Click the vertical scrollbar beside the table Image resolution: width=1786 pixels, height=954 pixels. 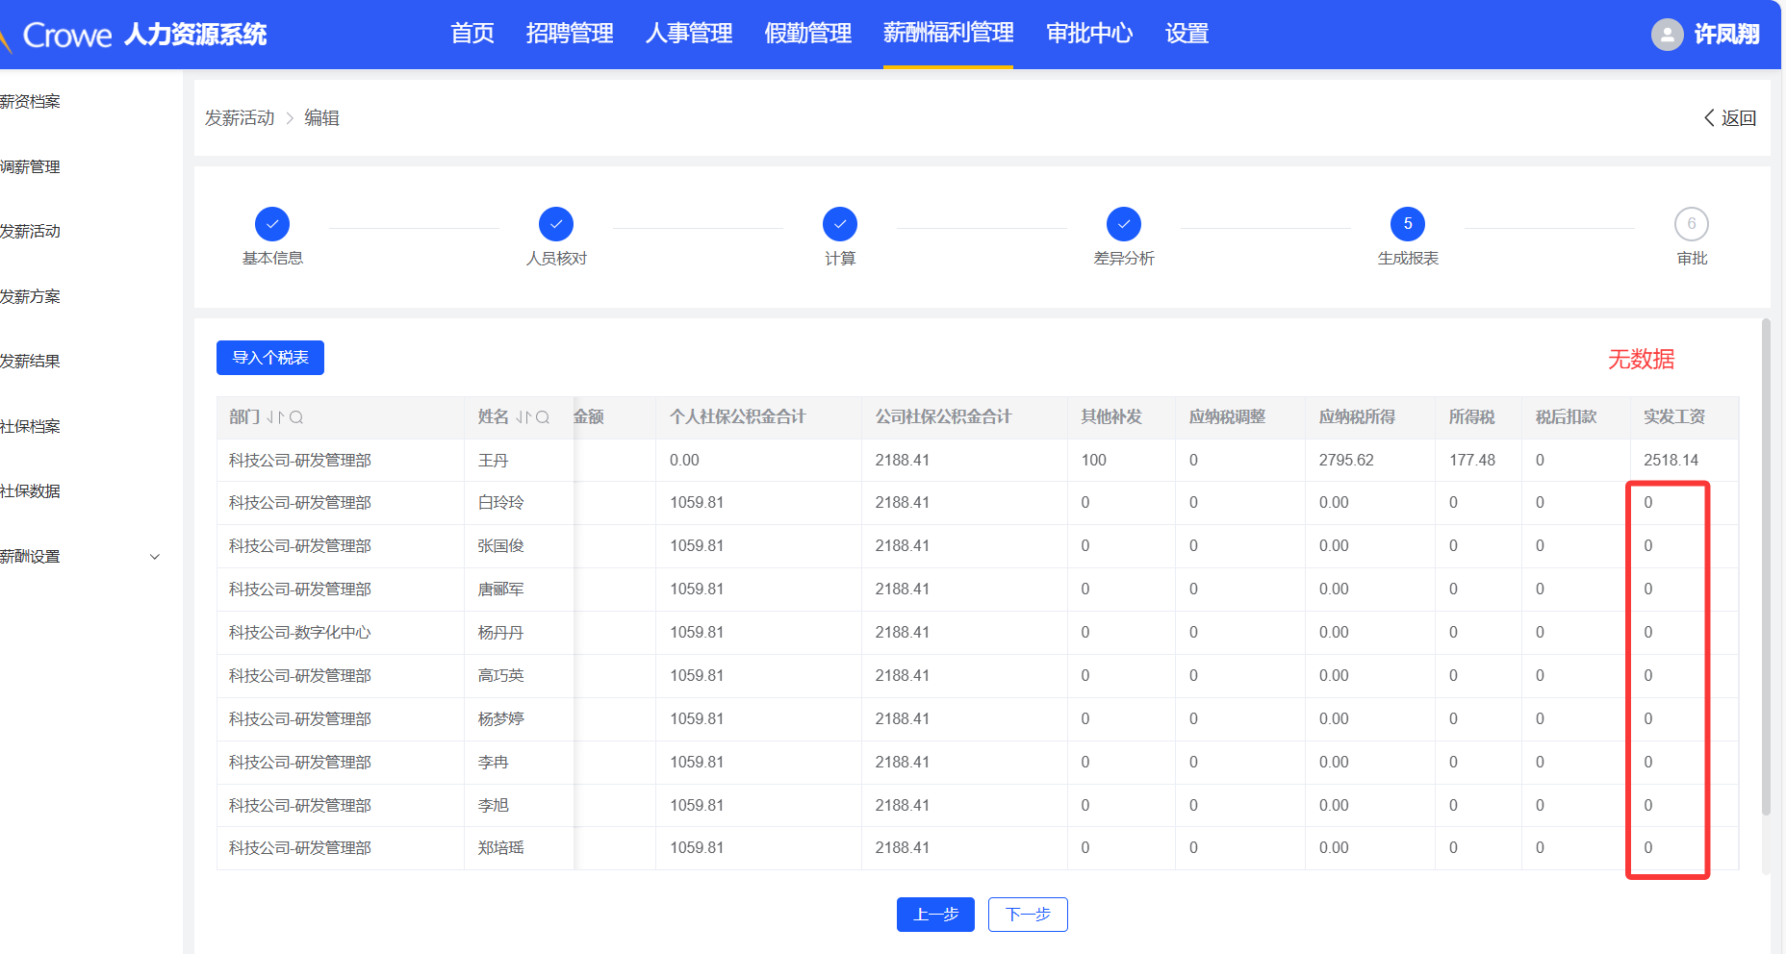pos(1766,567)
